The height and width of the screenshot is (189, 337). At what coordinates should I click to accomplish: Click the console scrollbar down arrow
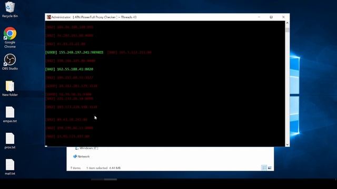pos(288,145)
